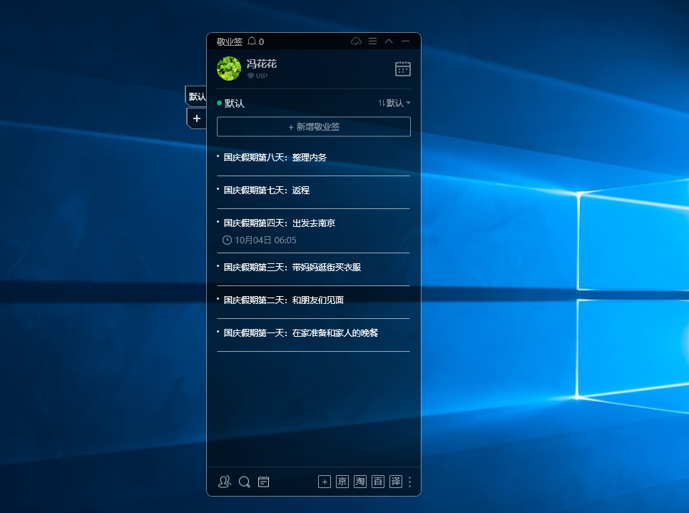Click the VIP badge
This screenshot has width=689, height=513.
[257, 76]
